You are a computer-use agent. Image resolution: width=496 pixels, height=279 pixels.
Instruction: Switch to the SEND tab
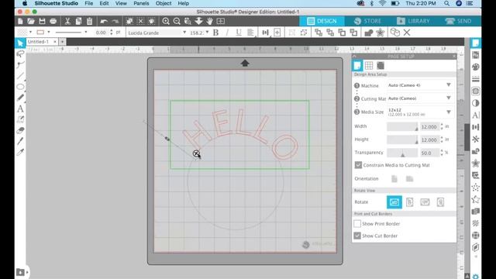(458, 21)
